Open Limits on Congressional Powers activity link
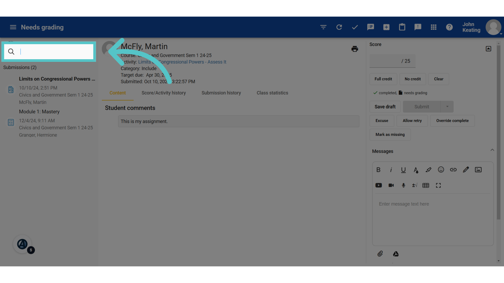 182,62
